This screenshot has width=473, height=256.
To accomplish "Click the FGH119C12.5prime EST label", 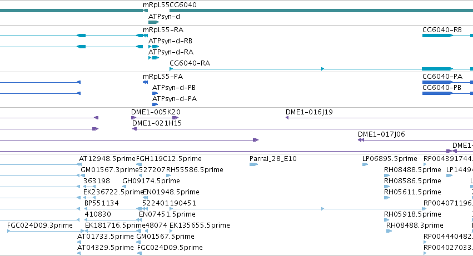I will coord(169,159).
